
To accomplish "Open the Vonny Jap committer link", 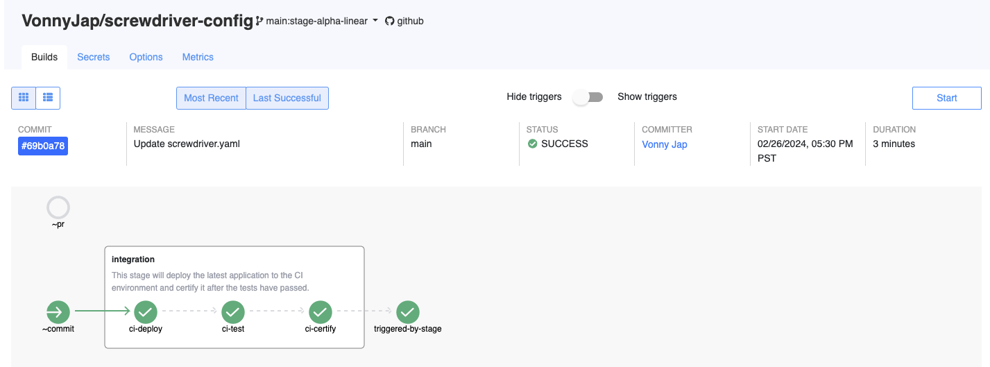I will pyautogui.click(x=665, y=144).
